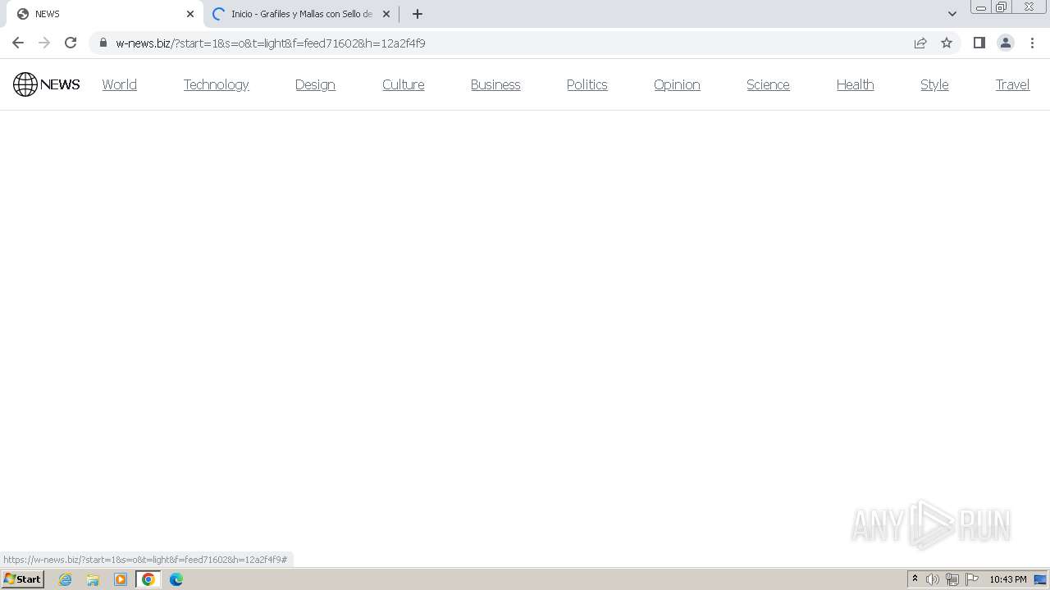Close the Inicio - Grafiles y Mallas tab
This screenshot has width=1050, height=590.
[x=386, y=14]
